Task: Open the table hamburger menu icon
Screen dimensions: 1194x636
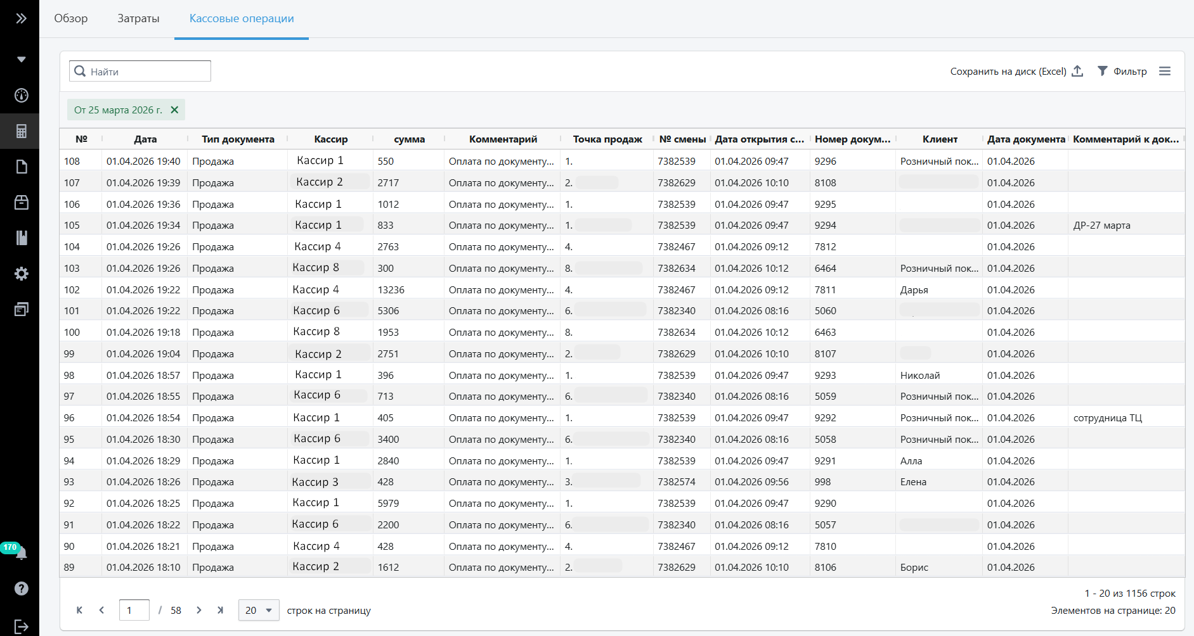Action: (x=1164, y=72)
